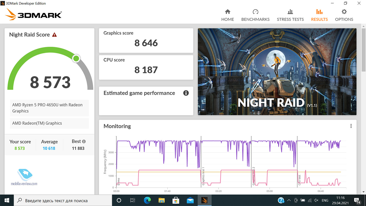Image resolution: width=366 pixels, height=206 pixels.
Task: Click the Graphics score value 8 646
Action: coord(146,43)
